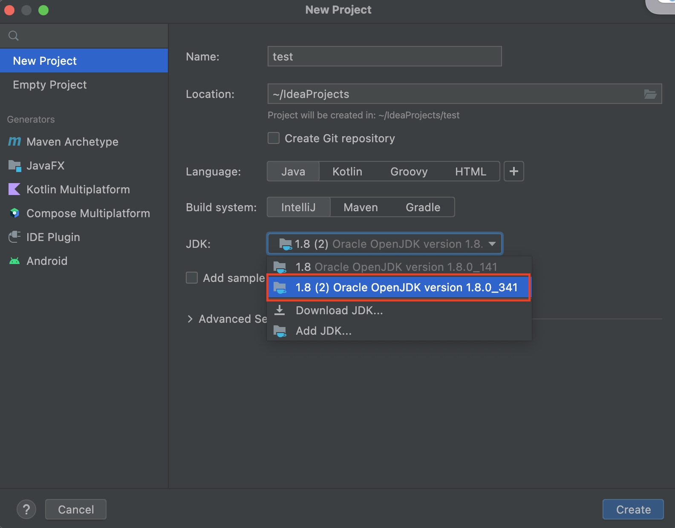Click the Name input field
This screenshot has height=528, width=675.
(x=384, y=56)
